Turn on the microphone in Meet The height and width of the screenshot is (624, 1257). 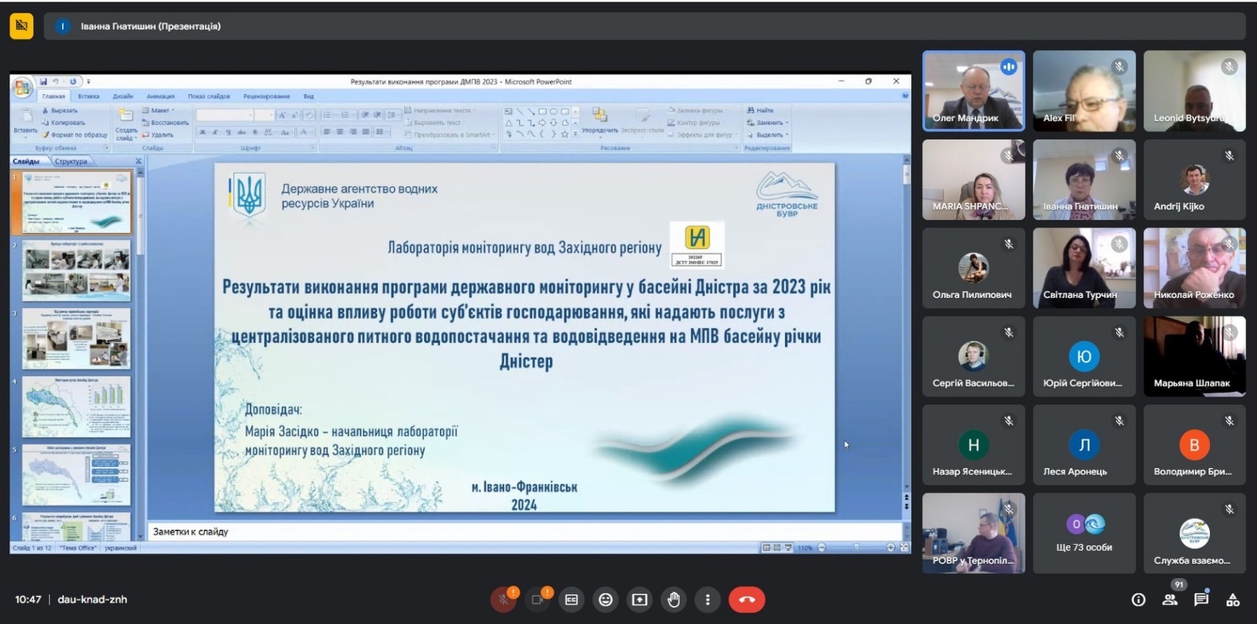(504, 600)
